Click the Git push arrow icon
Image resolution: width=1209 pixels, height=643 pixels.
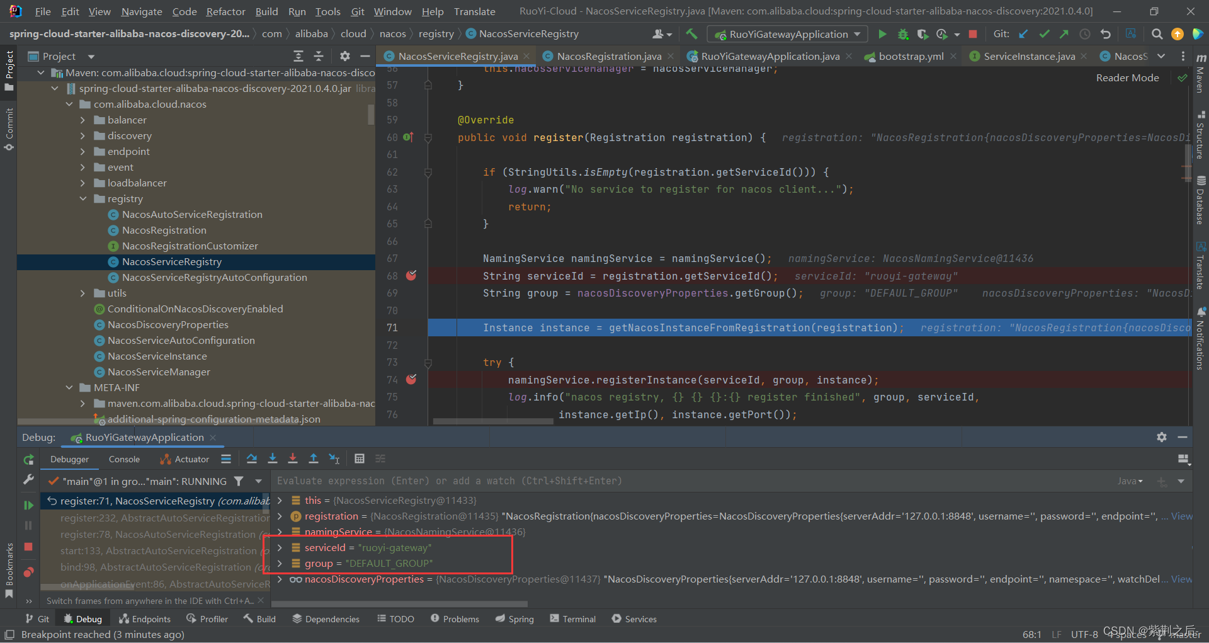1064,34
